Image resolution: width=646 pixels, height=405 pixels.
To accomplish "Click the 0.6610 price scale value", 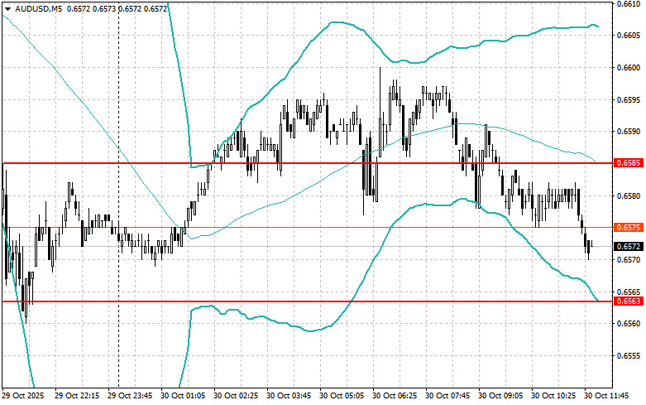I will pyautogui.click(x=629, y=3).
